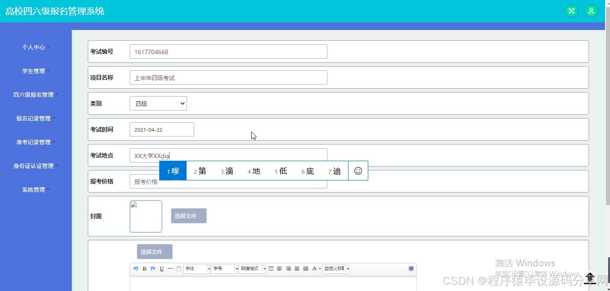610x291 pixels.
Task: Click the 项目名称 input field
Action: (x=228, y=77)
